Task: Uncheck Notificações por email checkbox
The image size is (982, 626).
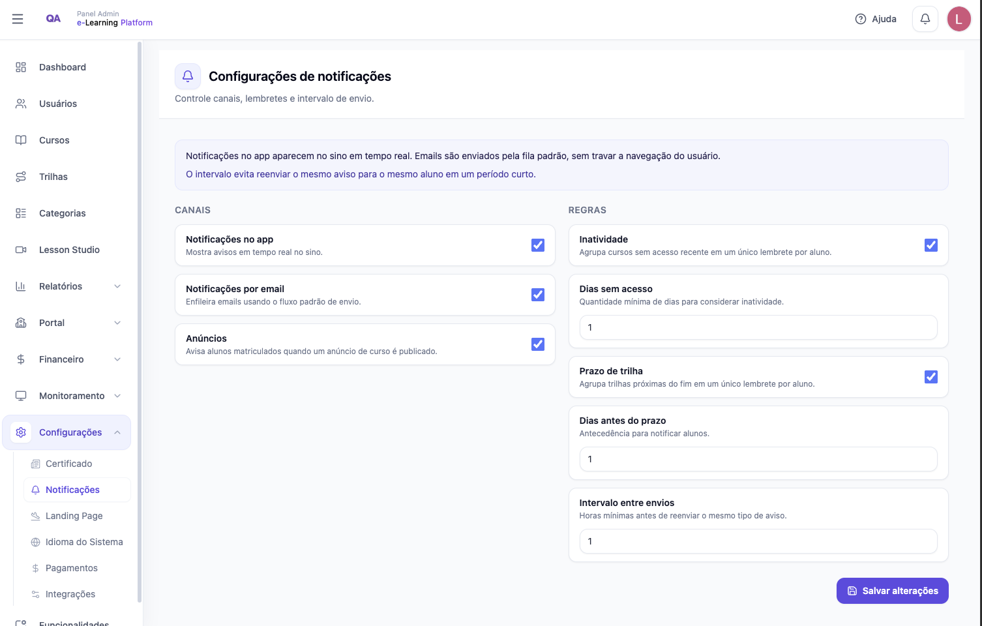Action: coord(538,295)
